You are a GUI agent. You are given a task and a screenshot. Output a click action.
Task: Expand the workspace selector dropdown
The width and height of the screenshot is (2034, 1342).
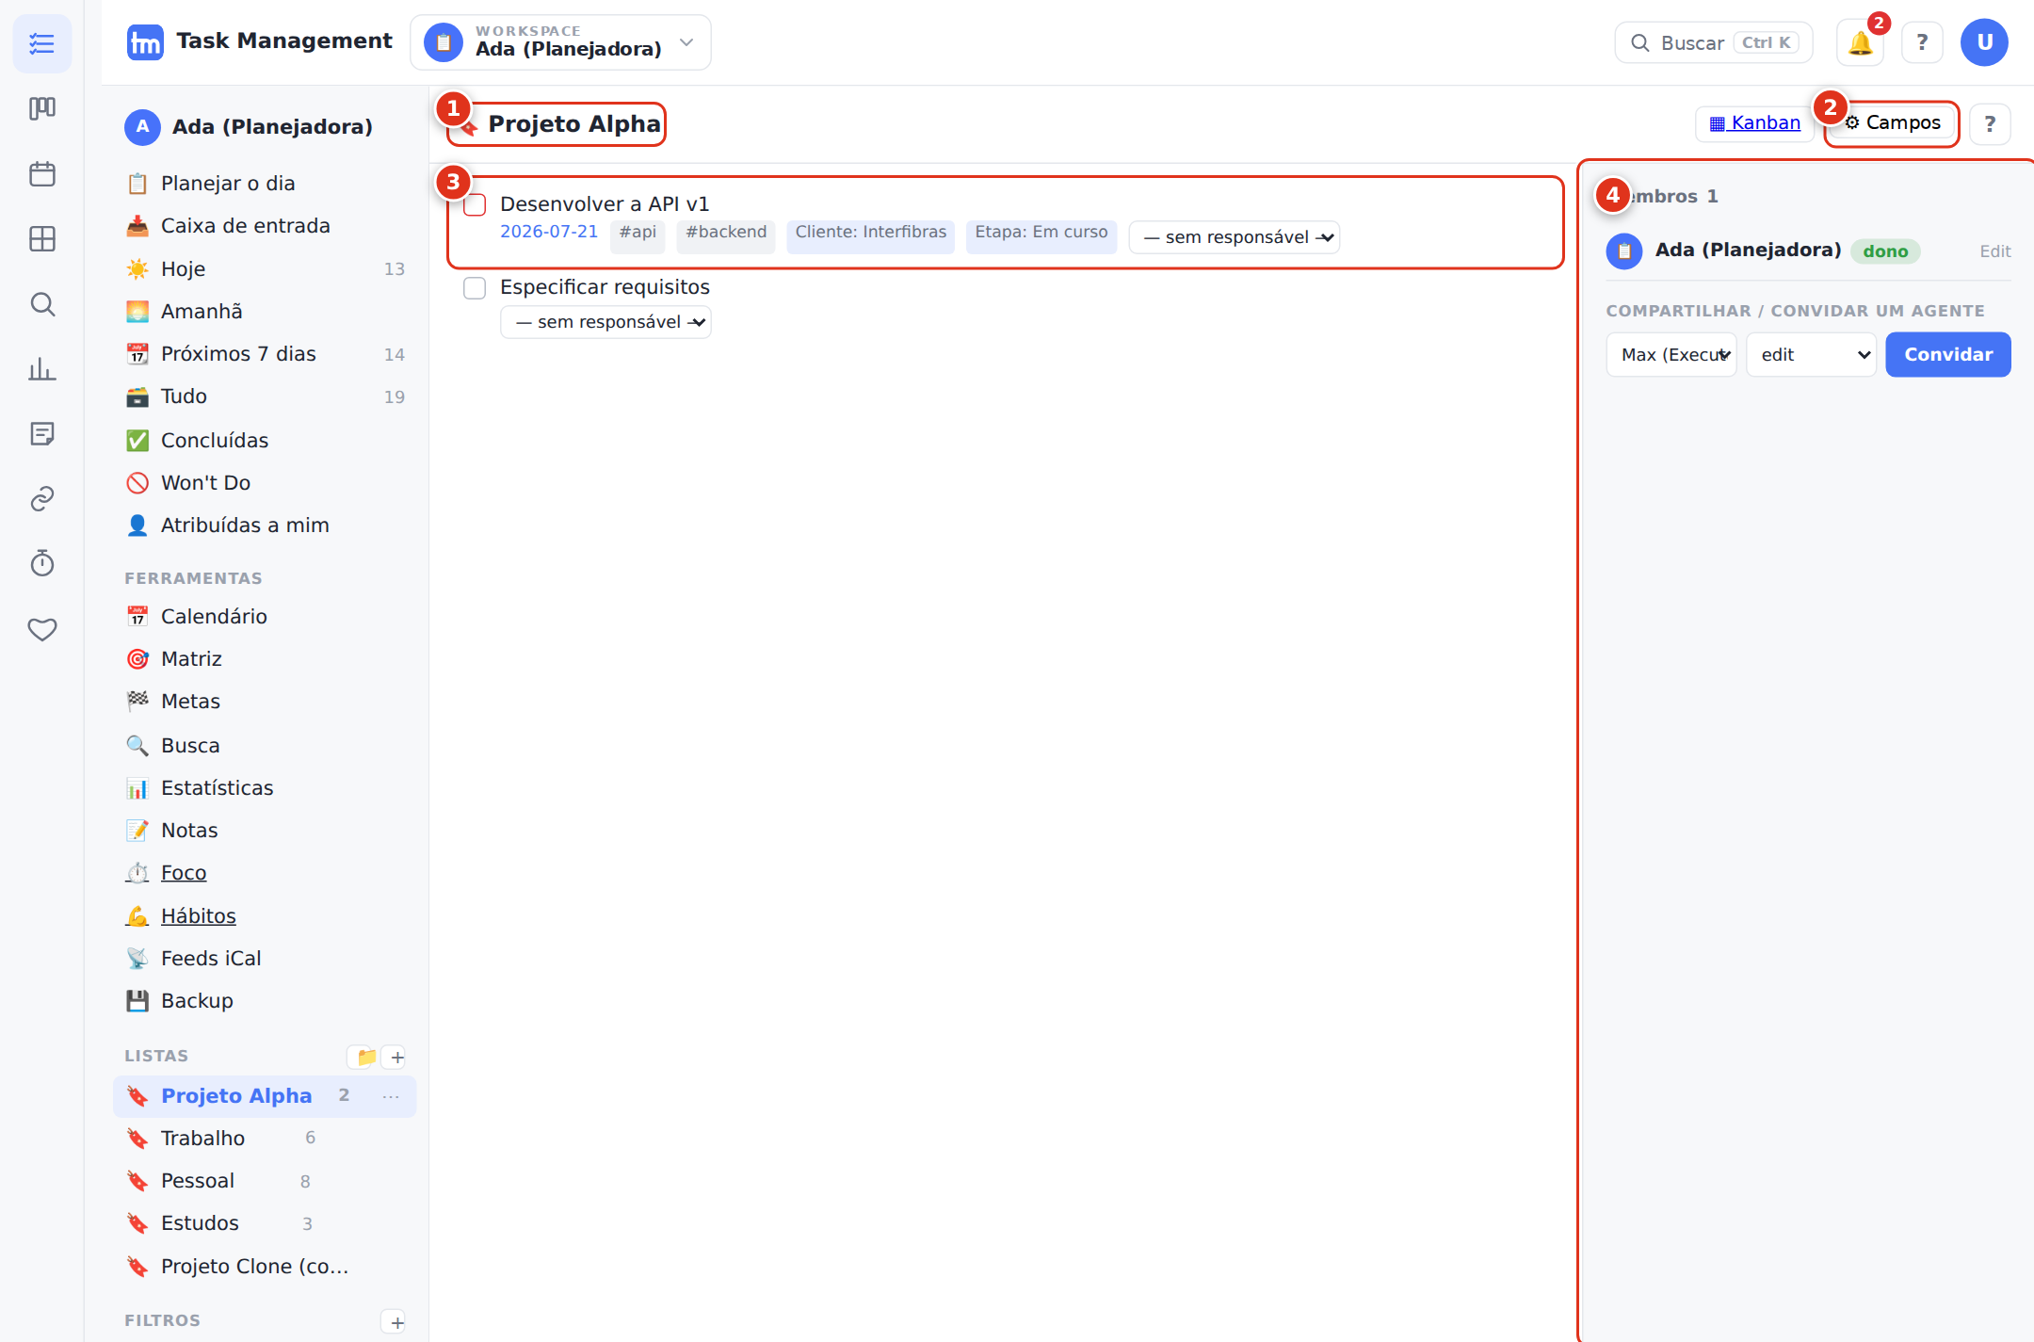tap(561, 42)
